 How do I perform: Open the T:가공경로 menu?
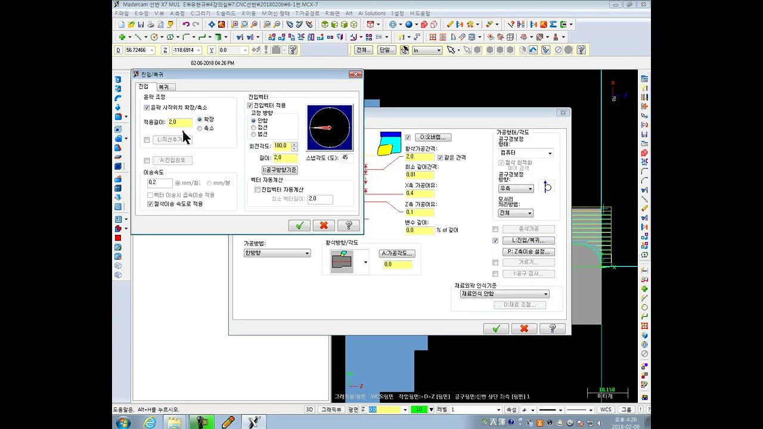click(x=308, y=13)
